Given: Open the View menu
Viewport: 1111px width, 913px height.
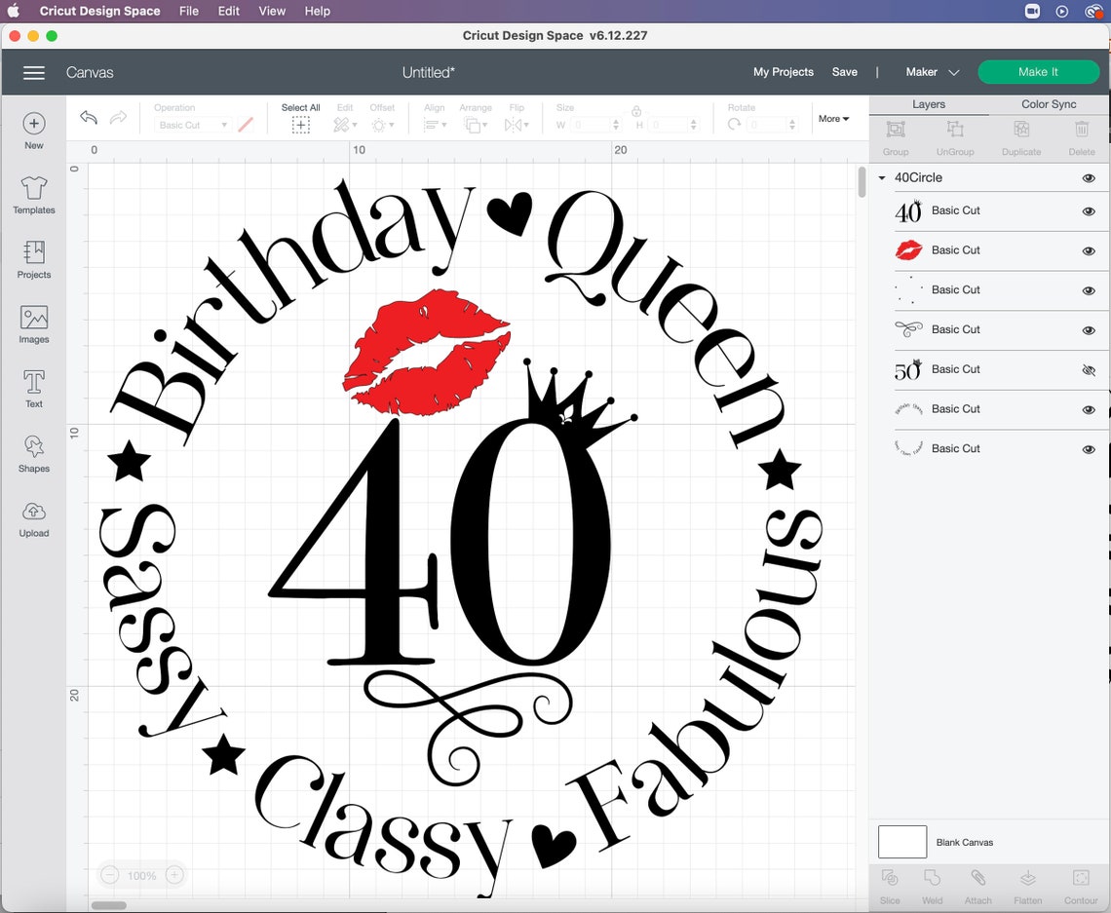Looking at the screenshot, I should 271,11.
